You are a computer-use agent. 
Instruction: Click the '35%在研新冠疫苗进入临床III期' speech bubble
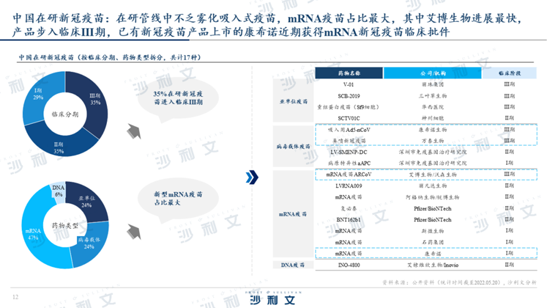point(178,98)
